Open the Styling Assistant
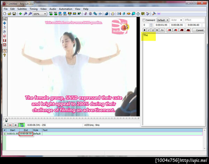 click(x=124, y=14)
